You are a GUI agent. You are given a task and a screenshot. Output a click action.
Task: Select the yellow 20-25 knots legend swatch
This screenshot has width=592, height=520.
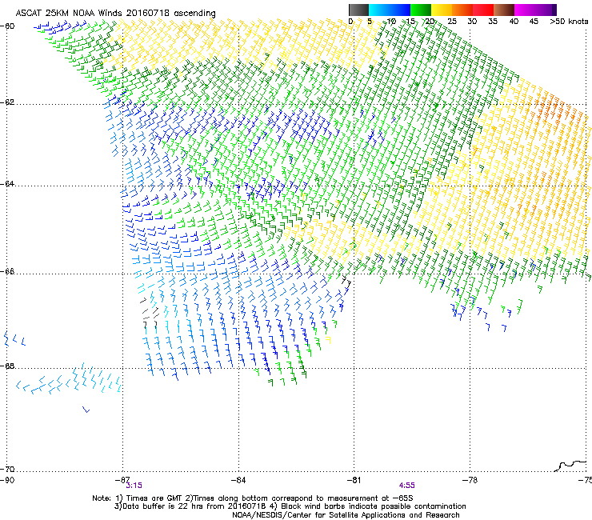tap(441, 10)
